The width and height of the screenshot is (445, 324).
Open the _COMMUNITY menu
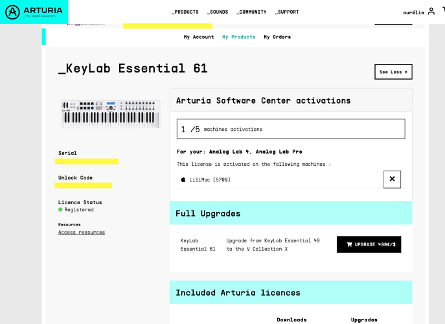coord(251,12)
